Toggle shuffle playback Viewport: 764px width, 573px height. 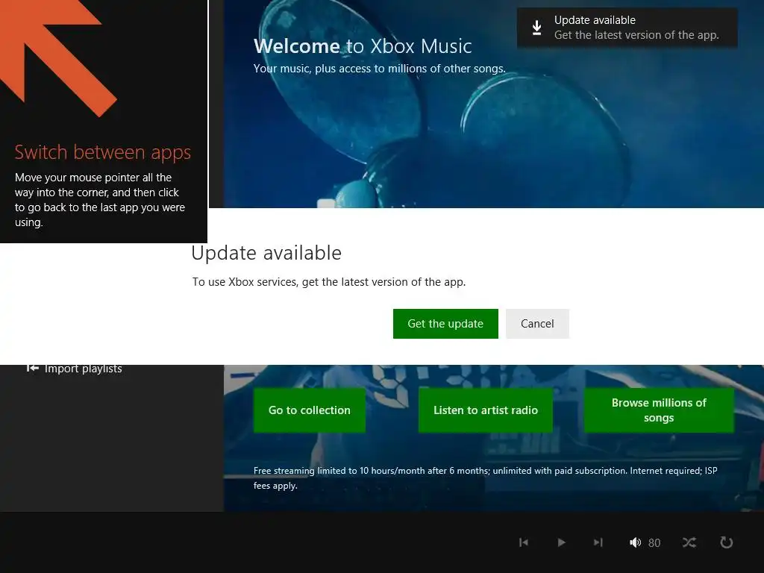689,542
